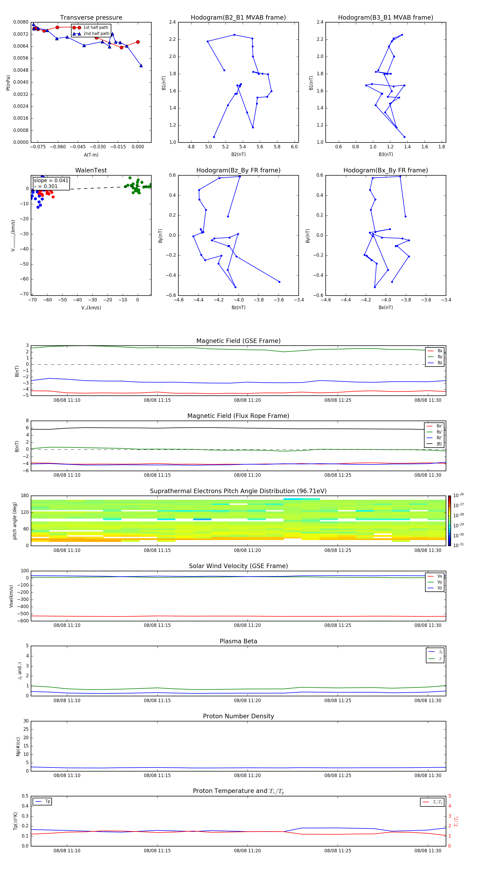Click '08/08 11:15' tick in GSE magnetic field panel

(157, 400)
